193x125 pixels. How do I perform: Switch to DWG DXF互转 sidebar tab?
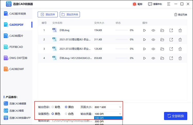[x=16, y=58]
